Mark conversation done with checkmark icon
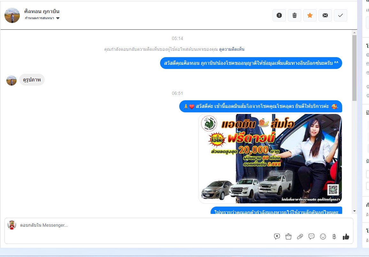The height and width of the screenshot is (257, 369). (340, 15)
